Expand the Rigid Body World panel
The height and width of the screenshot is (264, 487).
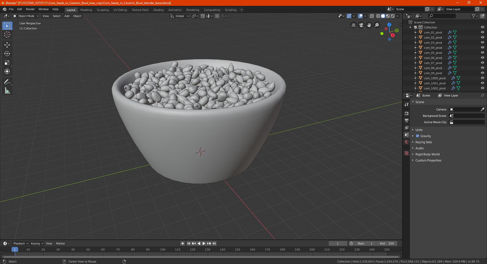click(427, 154)
